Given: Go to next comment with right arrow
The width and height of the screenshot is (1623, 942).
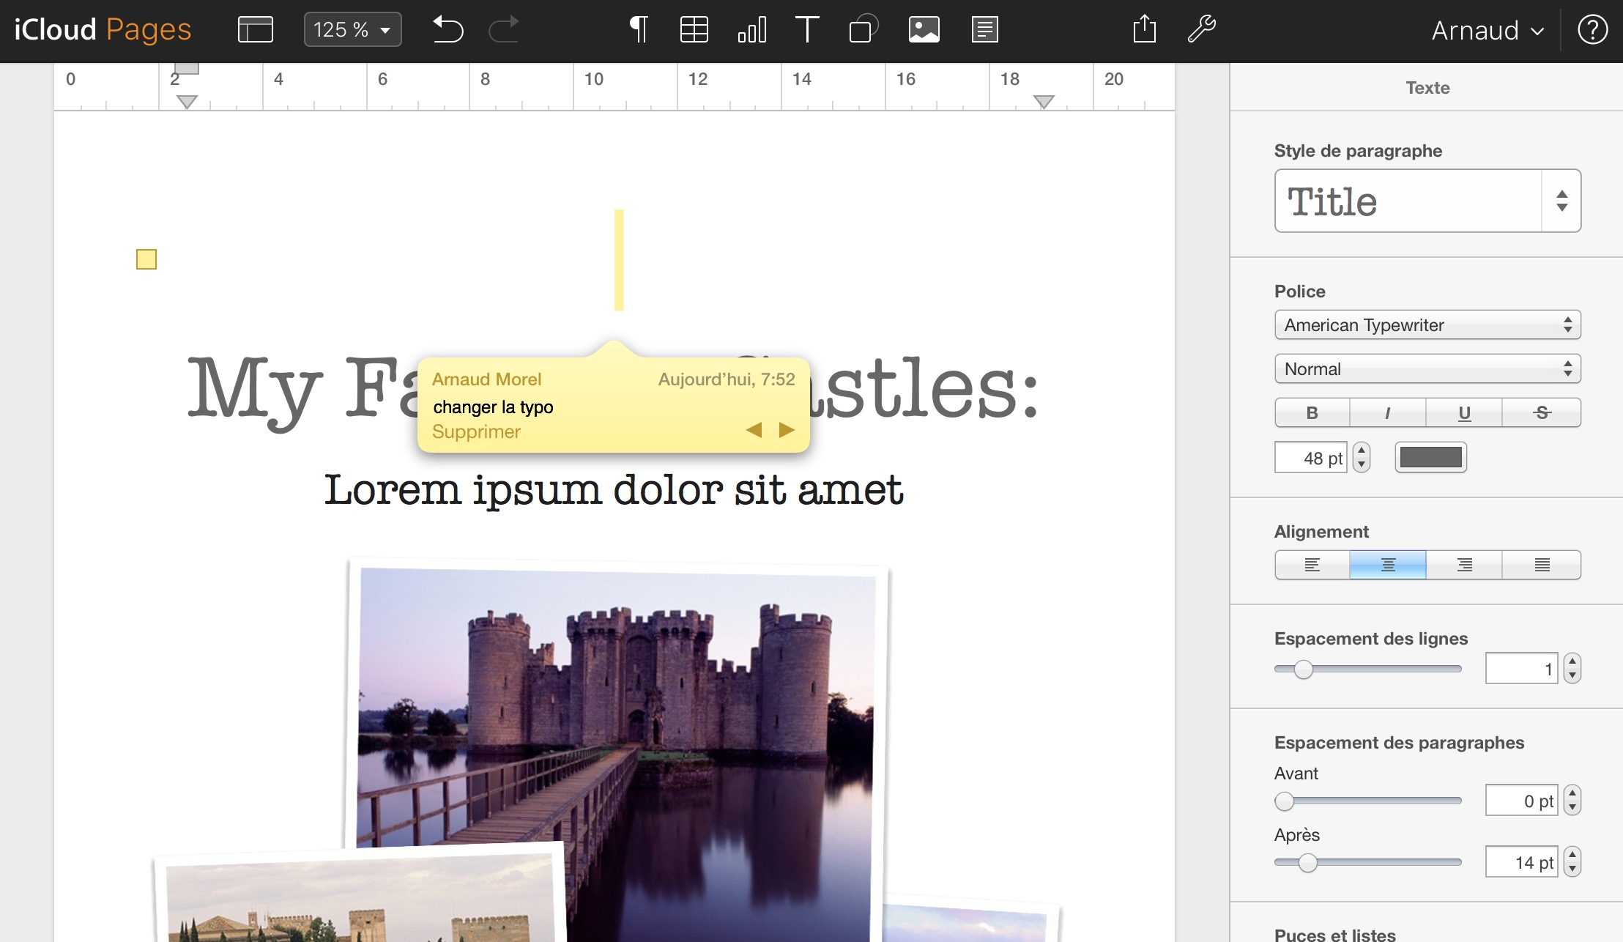Looking at the screenshot, I should pyautogui.click(x=787, y=430).
